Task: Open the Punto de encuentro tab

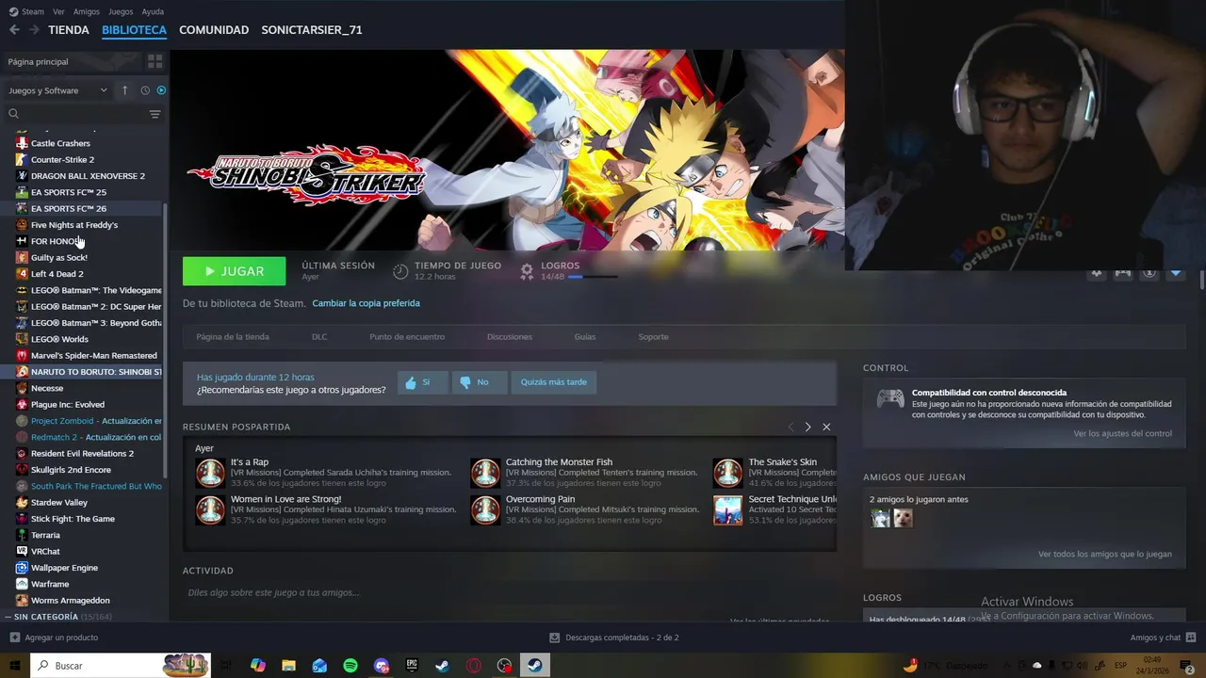Action: 407,336
